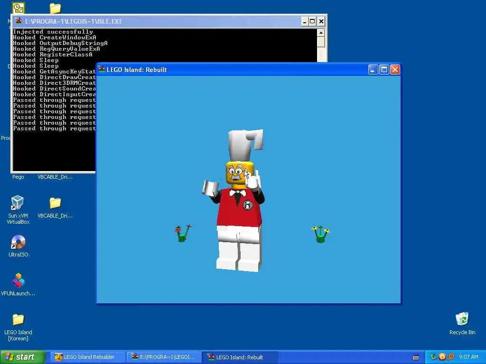This screenshot has height=364, width=486.
Task: Maximize the LEGO Island: Rebuilt window
Action: (384, 70)
